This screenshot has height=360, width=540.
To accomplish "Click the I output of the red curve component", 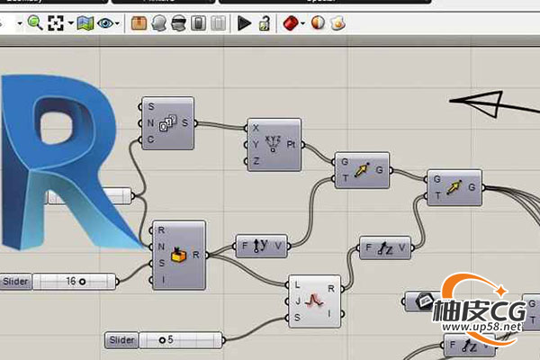I will (329, 313).
